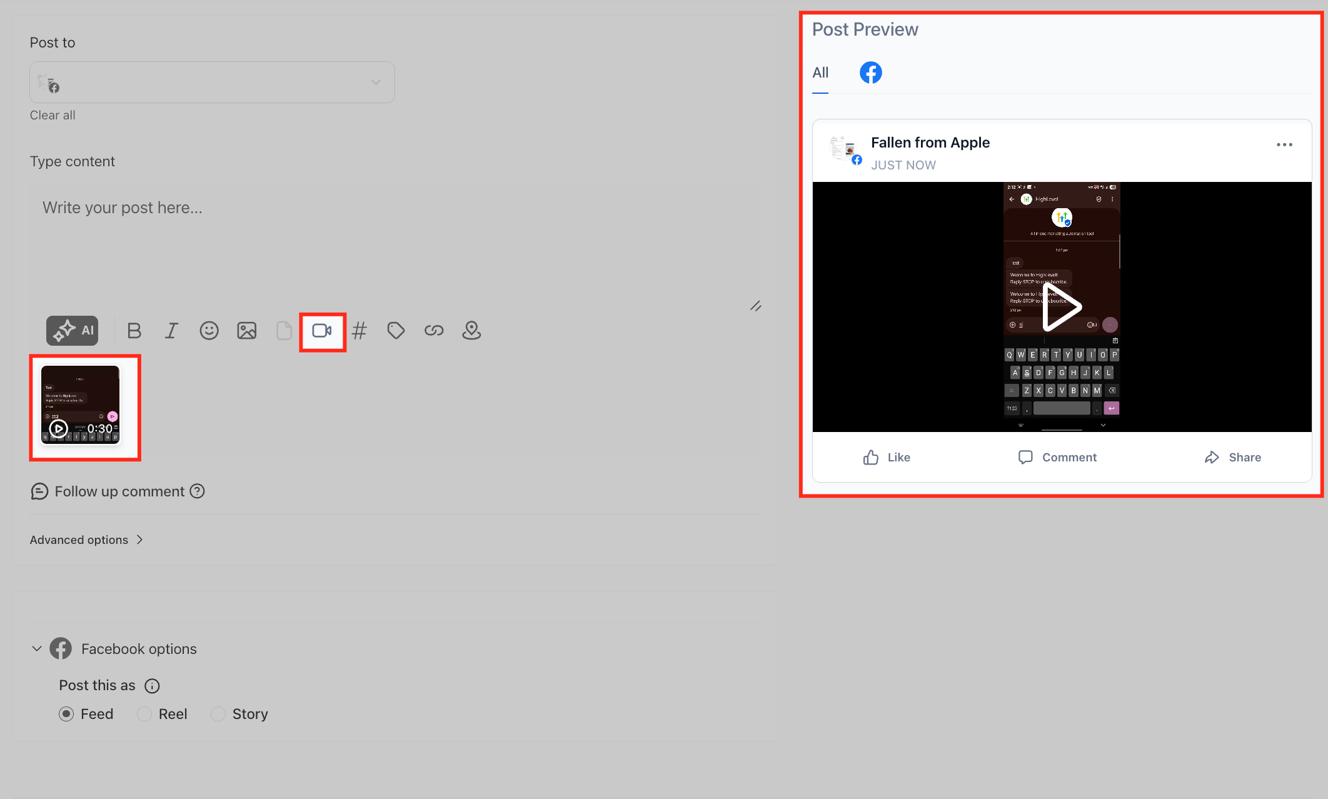The width and height of the screenshot is (1328, 799).
Task: Toggle bold text formatting
Action: point(134,331)
